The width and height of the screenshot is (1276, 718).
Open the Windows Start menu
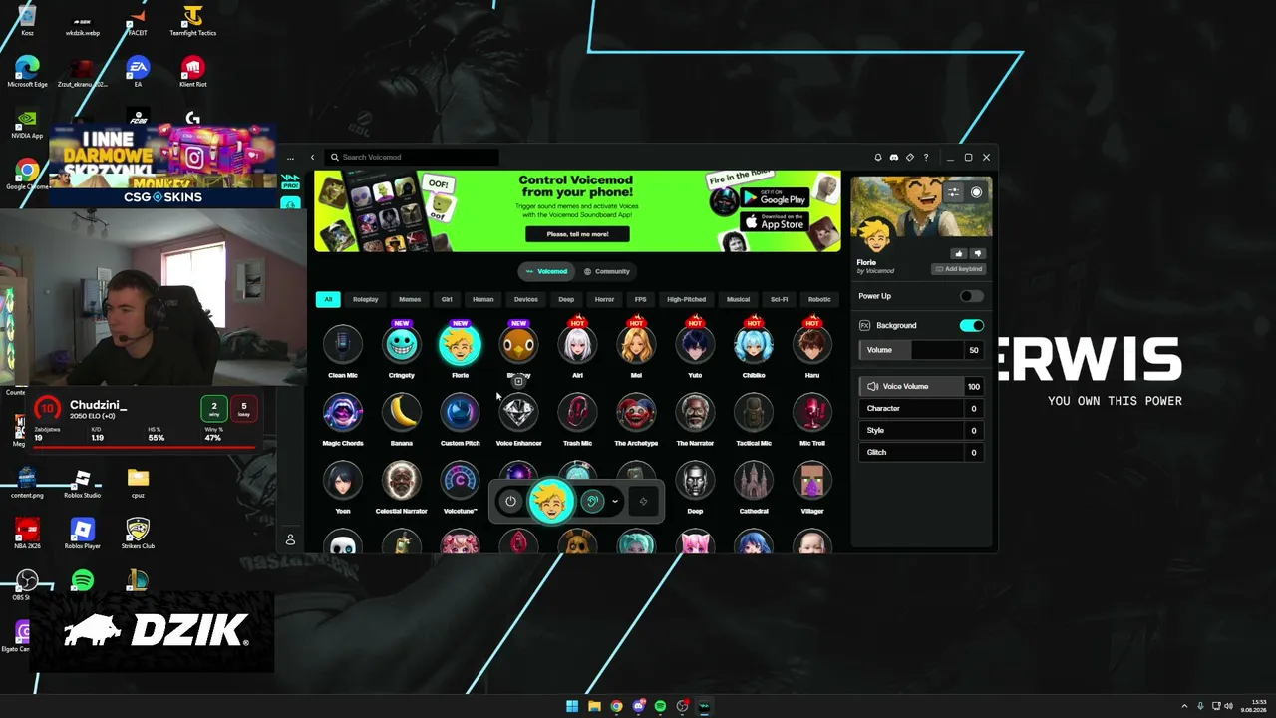click(572, 706)
